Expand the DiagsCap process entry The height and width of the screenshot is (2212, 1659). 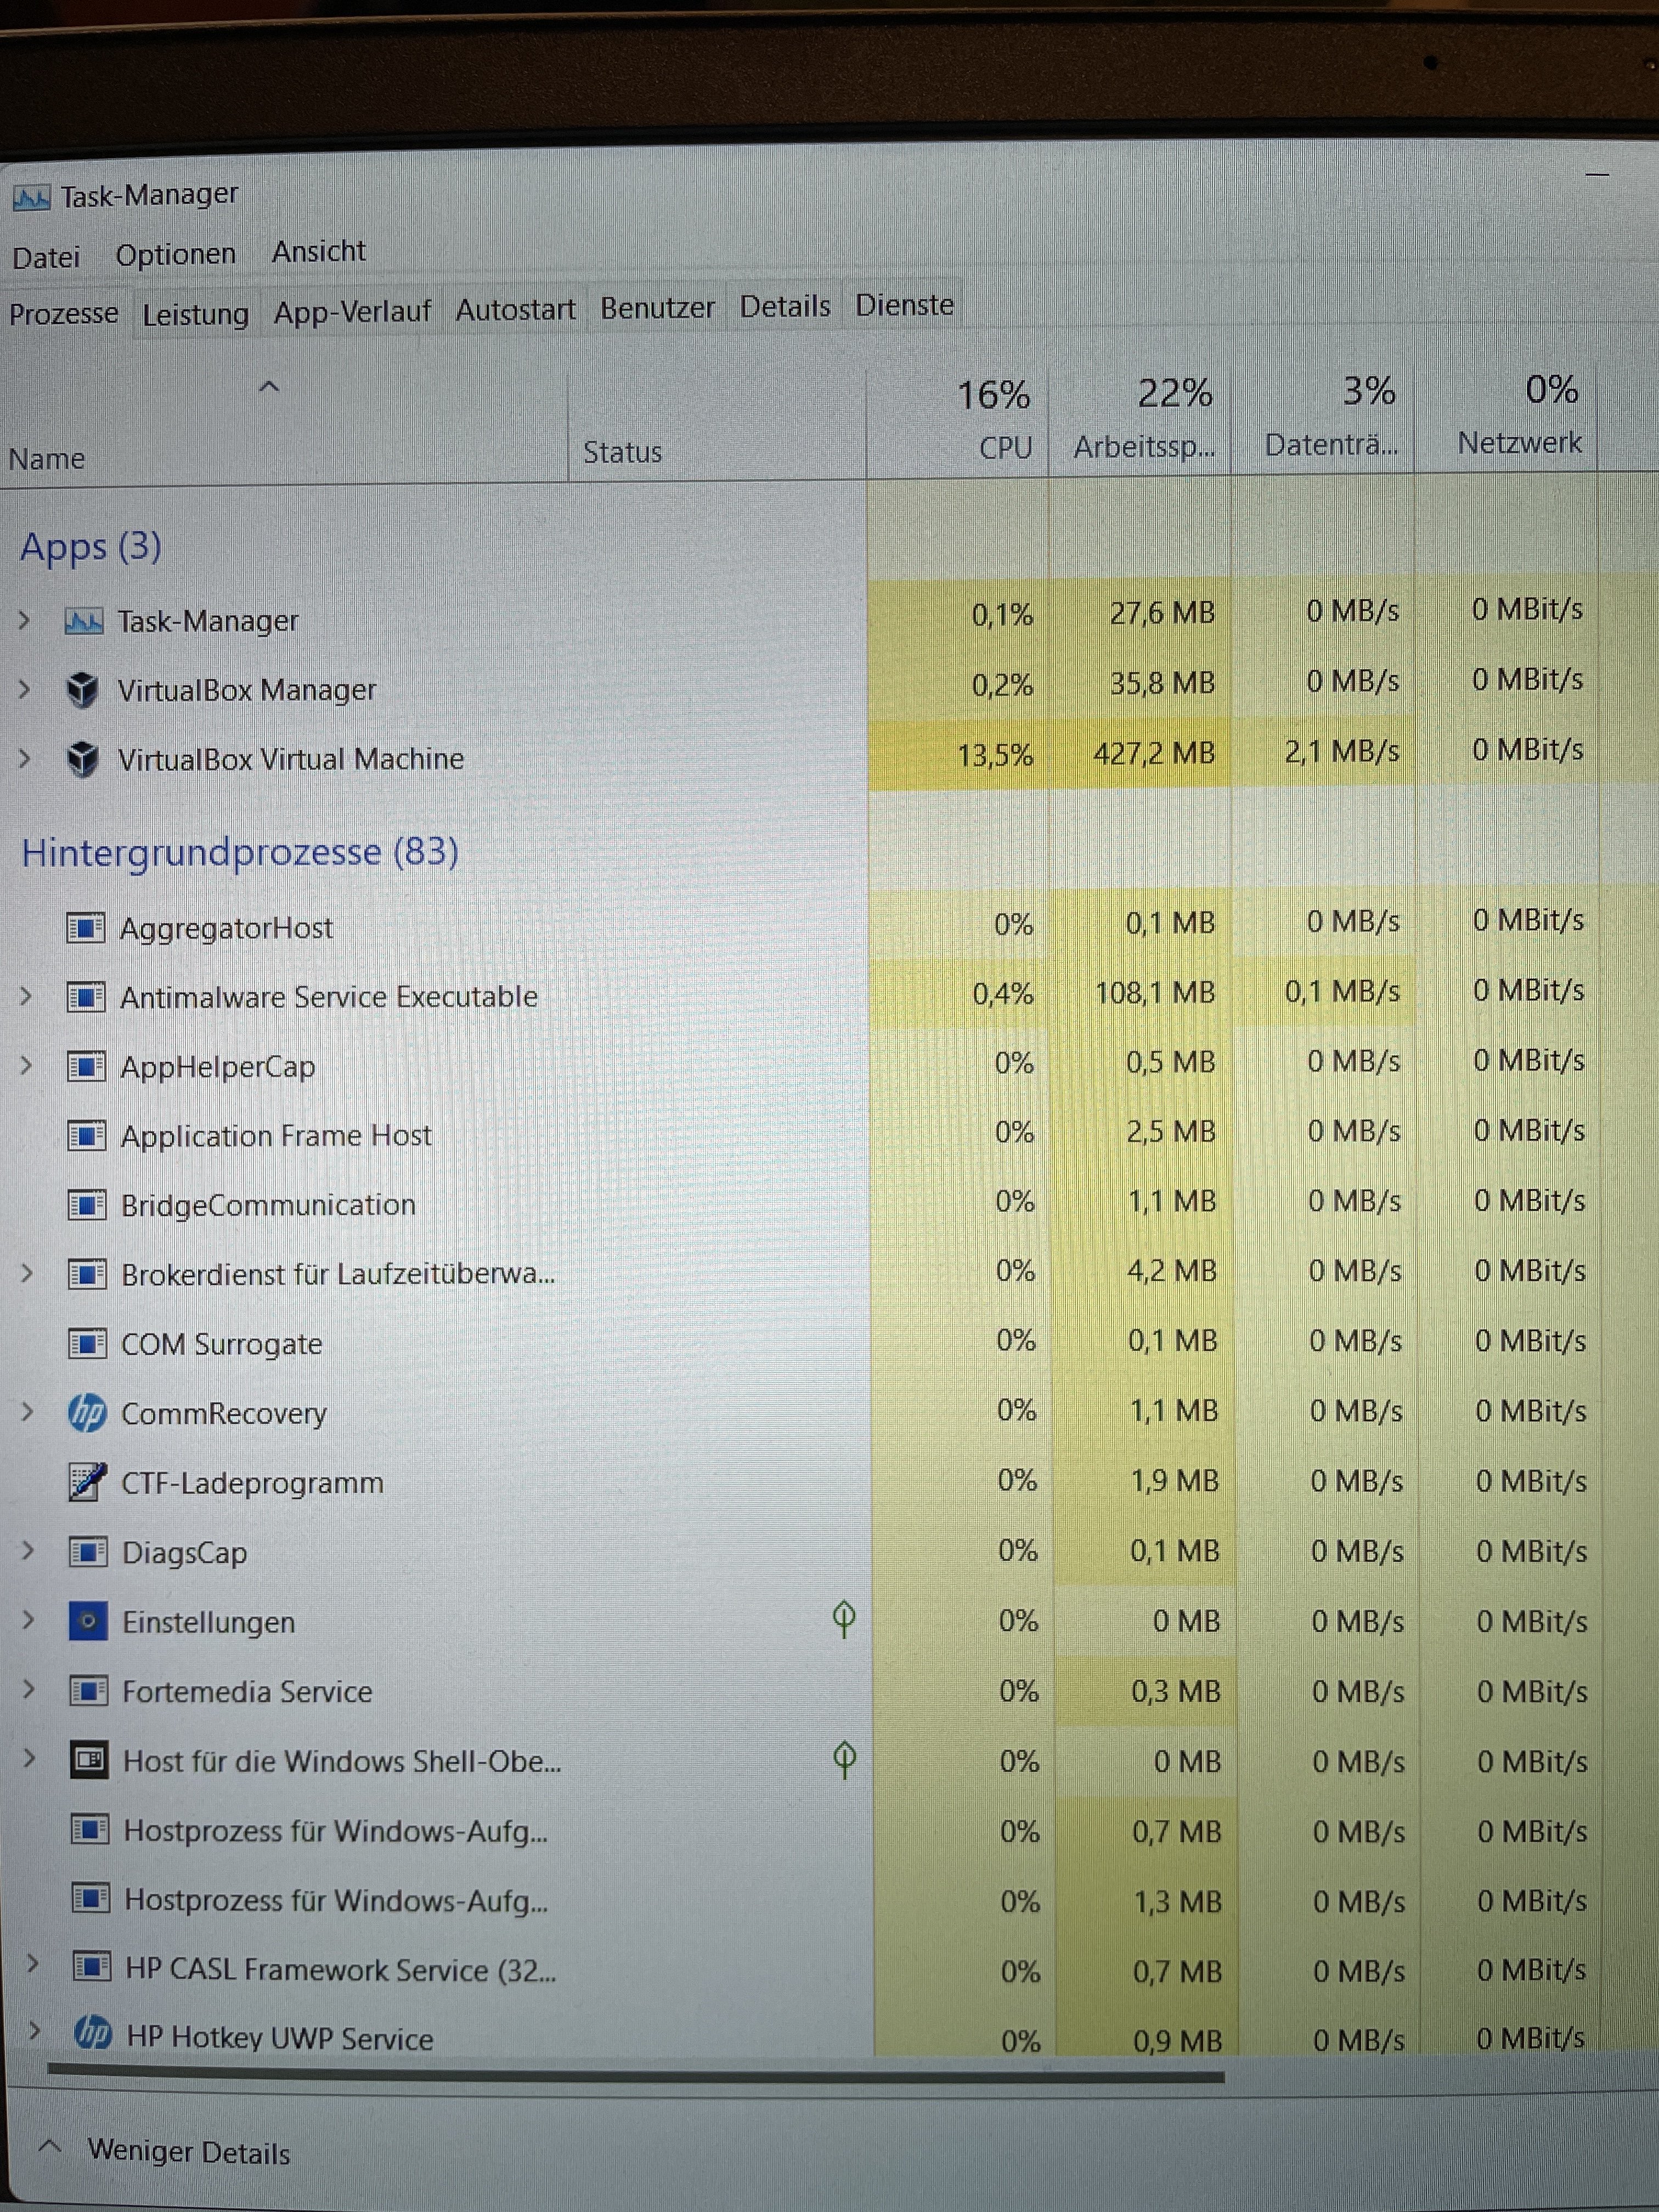[x=28, y=1551]
